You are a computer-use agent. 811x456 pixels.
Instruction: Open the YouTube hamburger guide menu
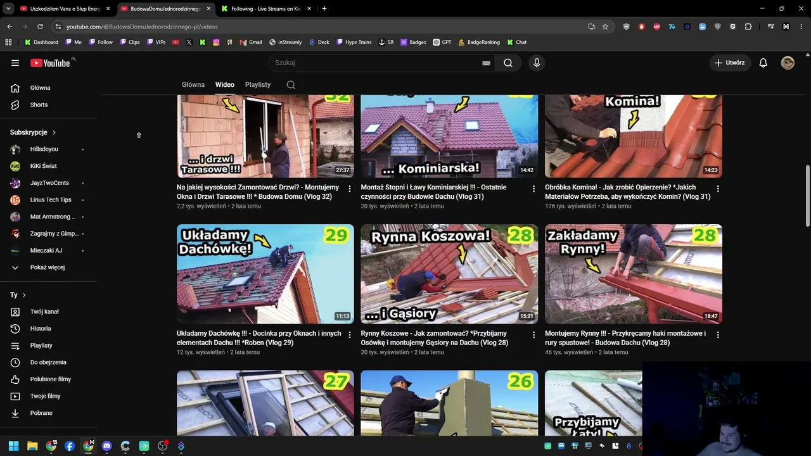15,63
